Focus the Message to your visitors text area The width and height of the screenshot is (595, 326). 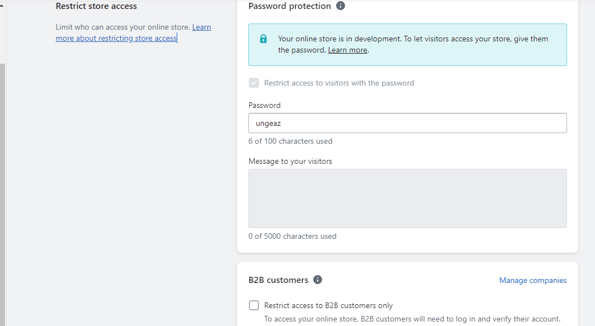407,199
